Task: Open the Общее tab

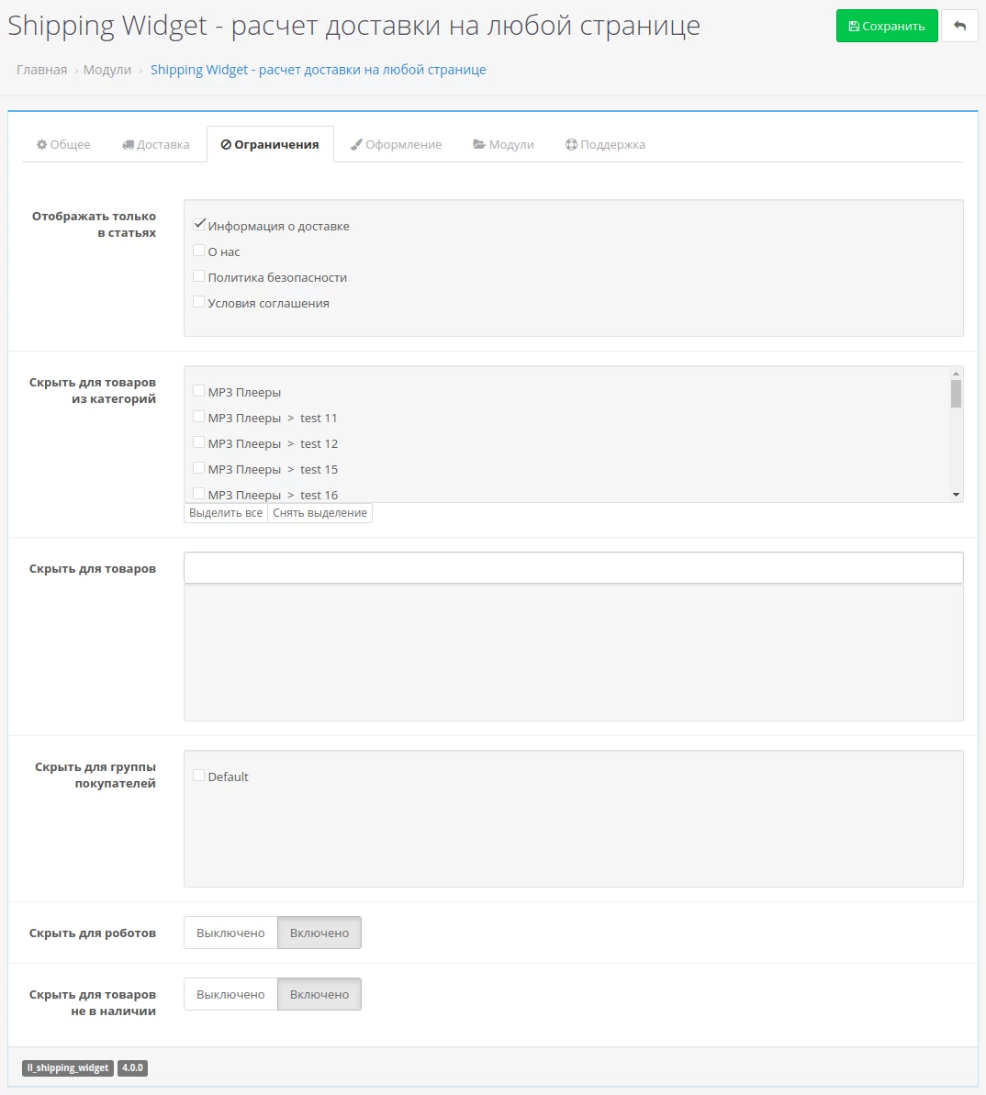Action: [63, 144]
